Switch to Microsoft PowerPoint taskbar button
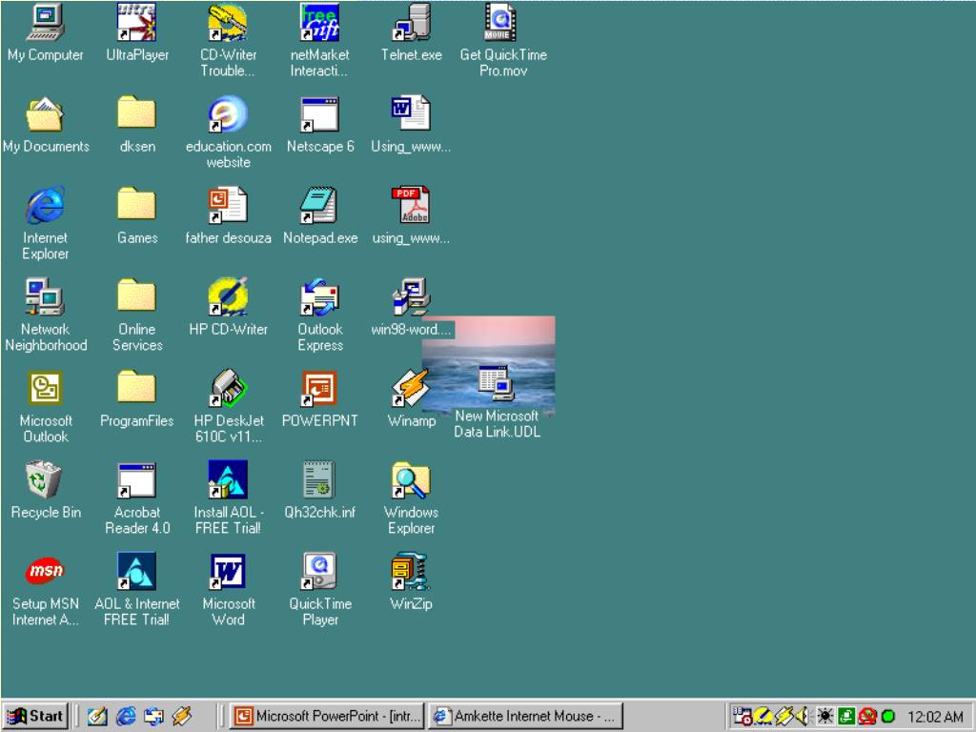Viewport: 976px width, 732px height. 330,716
